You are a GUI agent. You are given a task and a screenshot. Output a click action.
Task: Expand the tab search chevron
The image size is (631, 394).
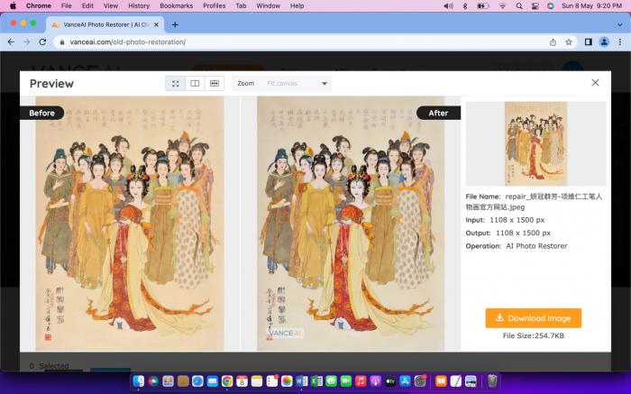click(620, 24)
